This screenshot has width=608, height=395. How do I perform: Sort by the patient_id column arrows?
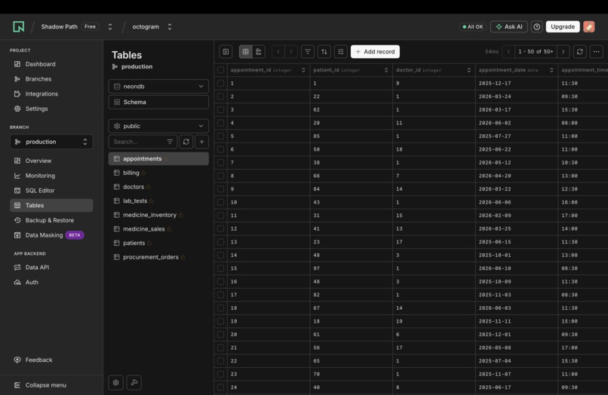coord(386,70)
